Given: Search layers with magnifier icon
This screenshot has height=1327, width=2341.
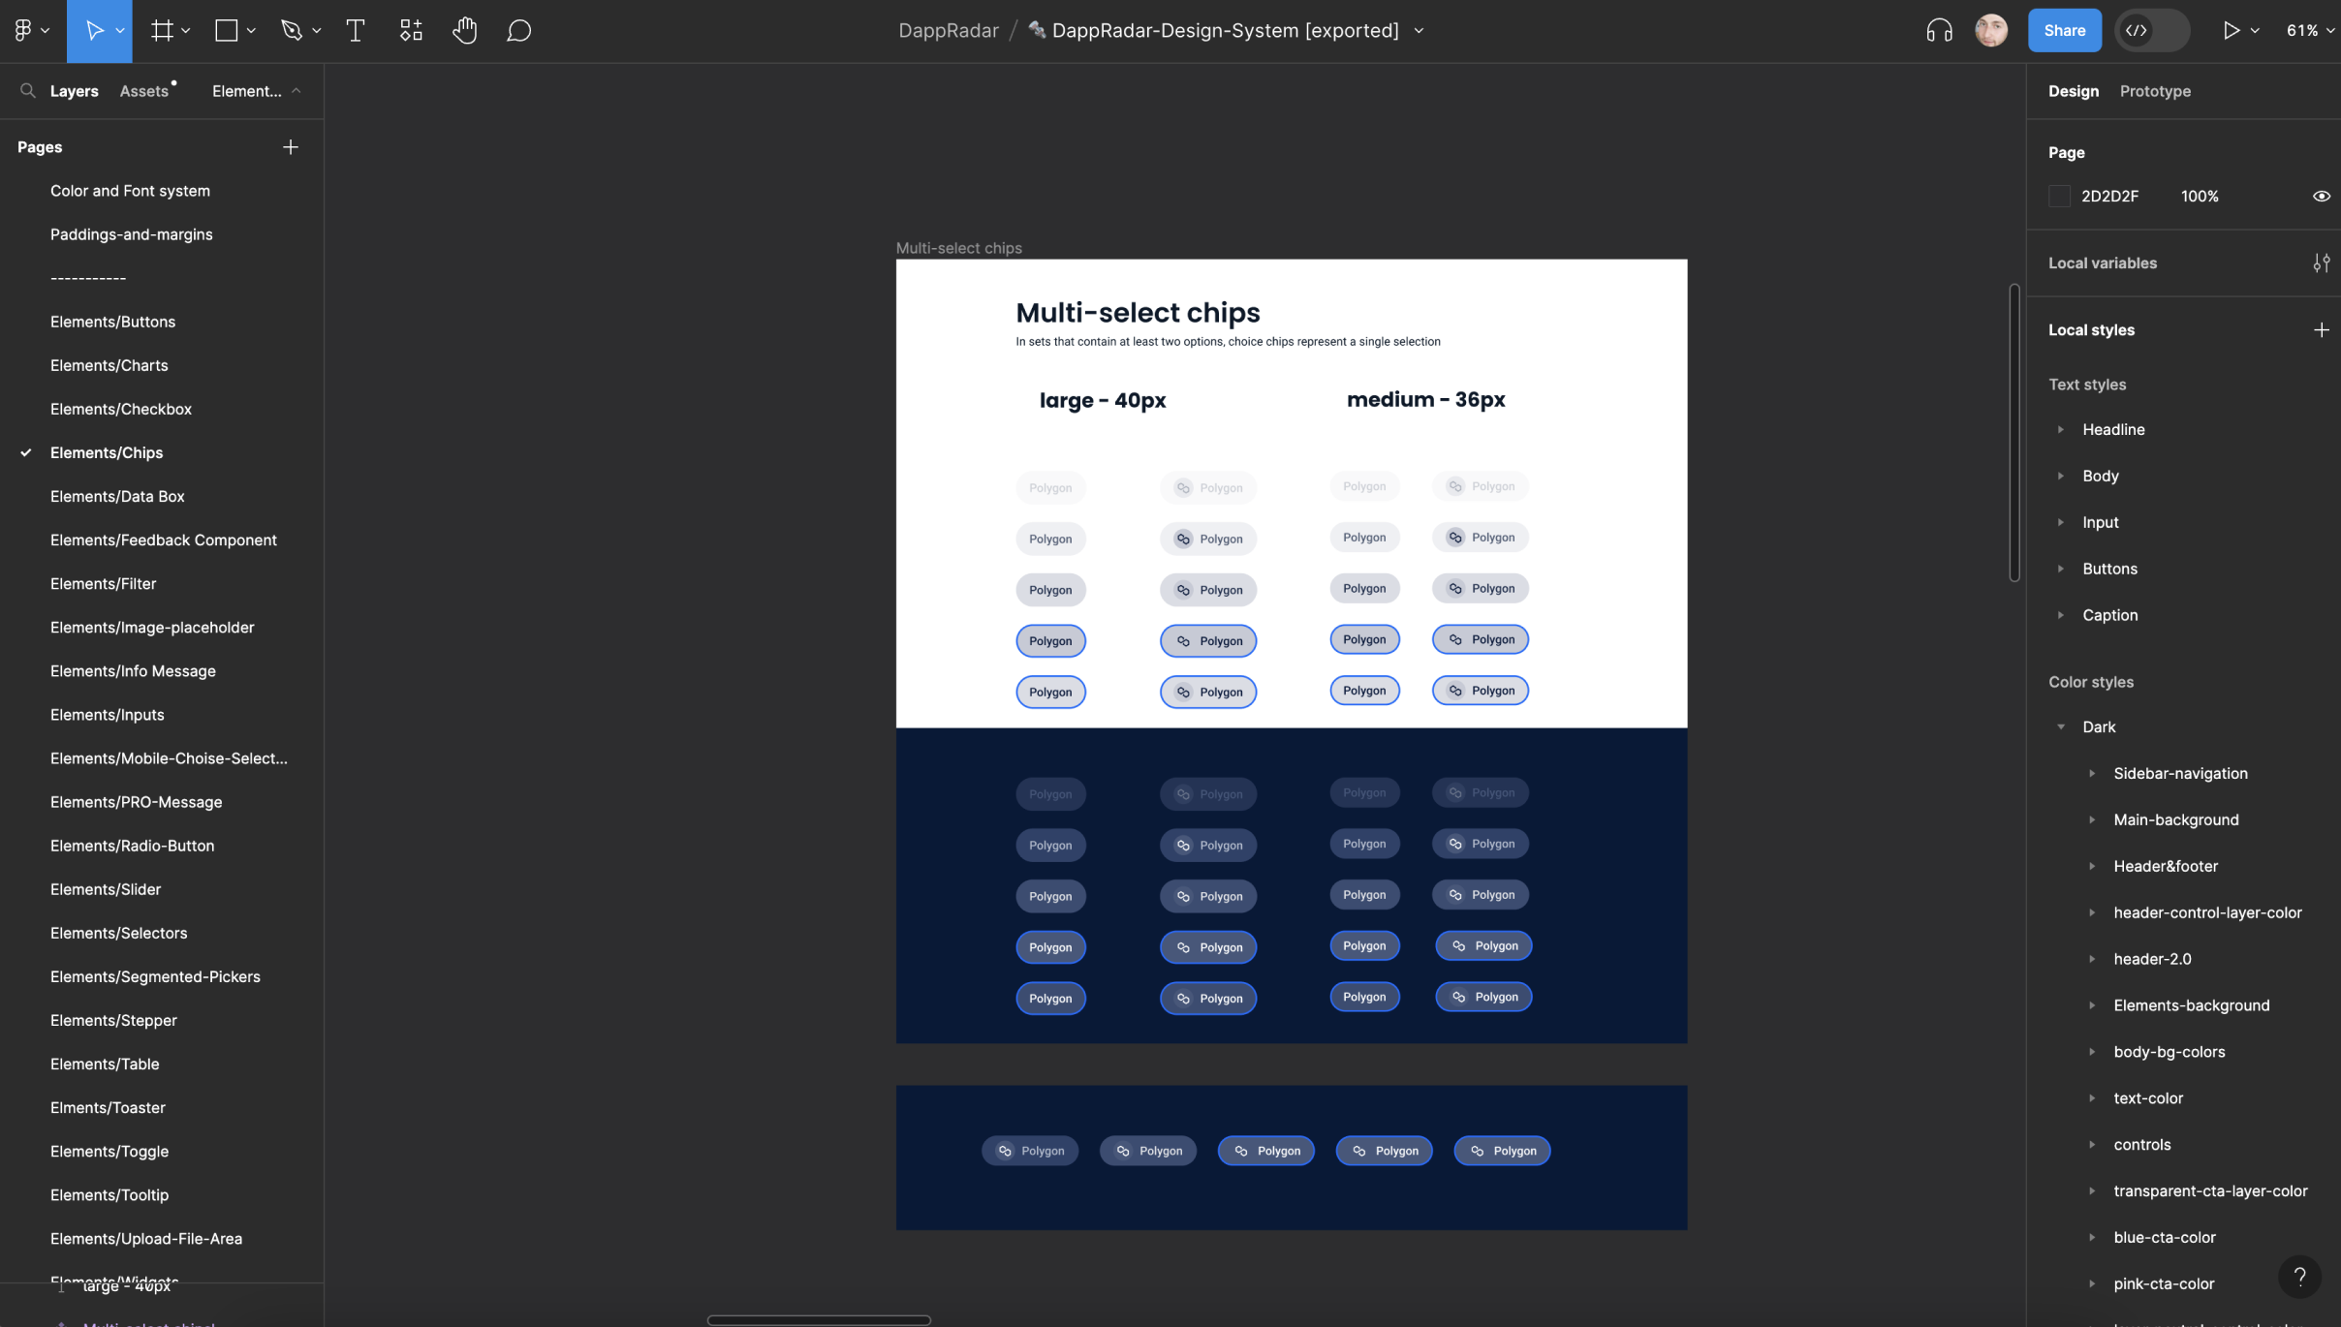Looking at the screenshot, I should (x=28, y=91).
